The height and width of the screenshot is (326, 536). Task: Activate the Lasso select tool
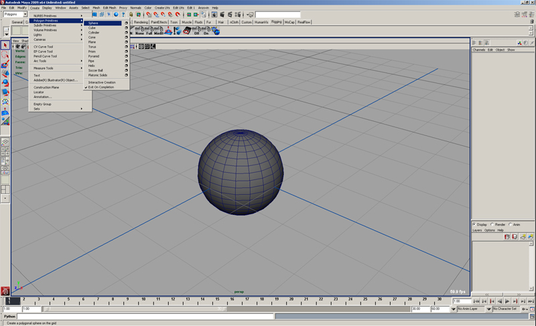coord(5,55)
